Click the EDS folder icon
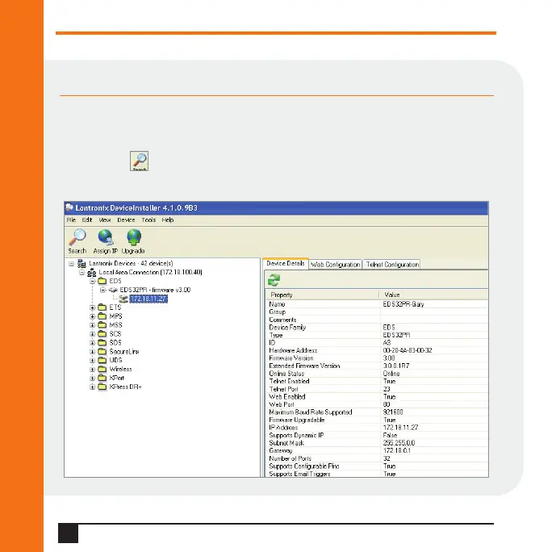 (102, 281)
